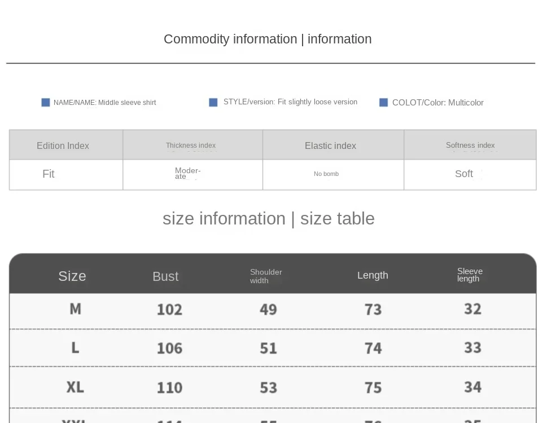The height and width of the screenshot is (423, 547).
Task: Click the 'Commodity information' heading
Action: coord(267,39)
